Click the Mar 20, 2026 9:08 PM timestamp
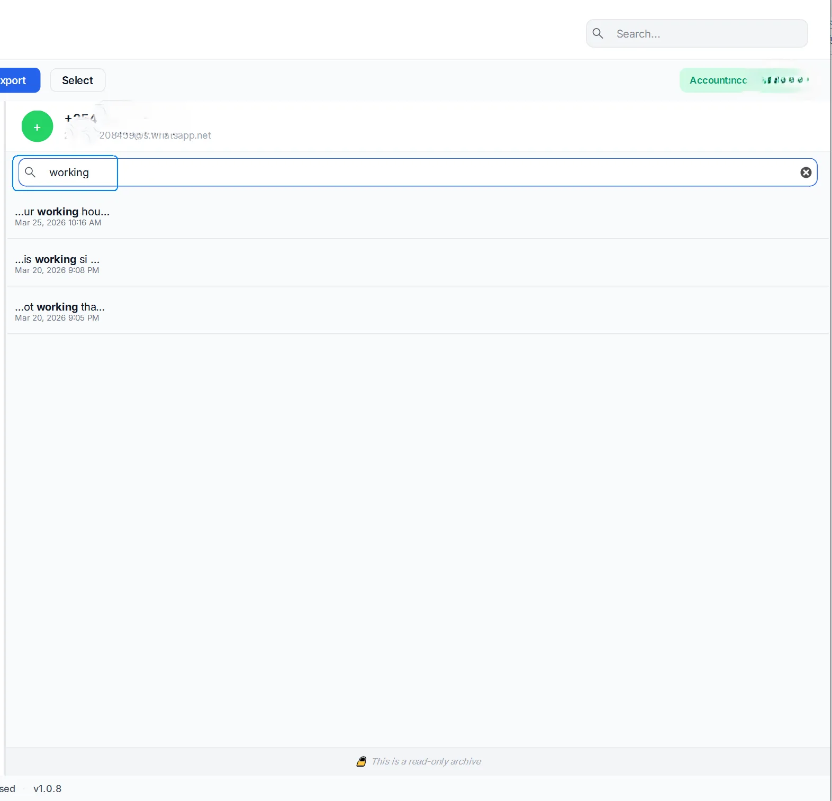The width and height of the screenshot is (832, 801). (x=57, y=270)
